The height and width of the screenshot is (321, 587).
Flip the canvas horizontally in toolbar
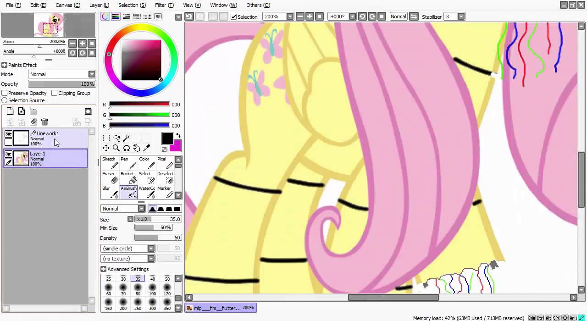[414, 17]
